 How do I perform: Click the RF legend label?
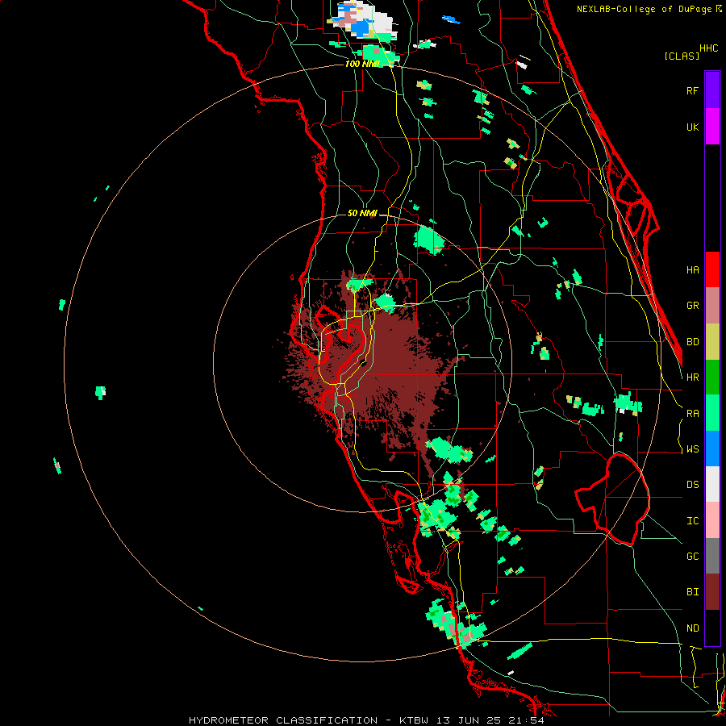click(692, 90)
